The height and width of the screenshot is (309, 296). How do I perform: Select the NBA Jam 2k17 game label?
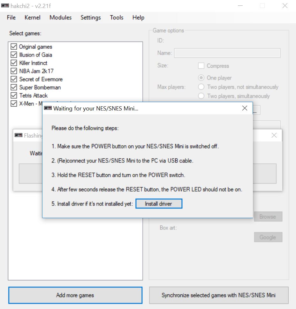tap(36, 71)
